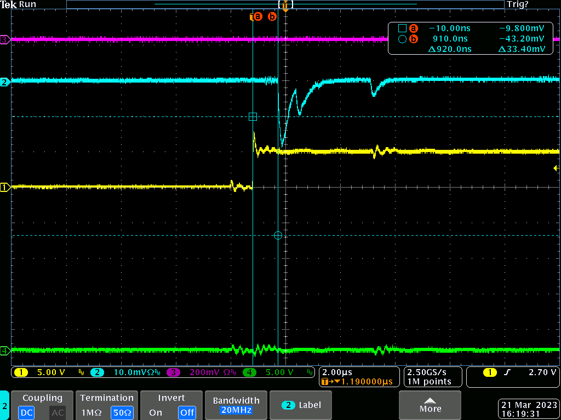Click the square cursor a waveform marker

click(x=253, y=116)
